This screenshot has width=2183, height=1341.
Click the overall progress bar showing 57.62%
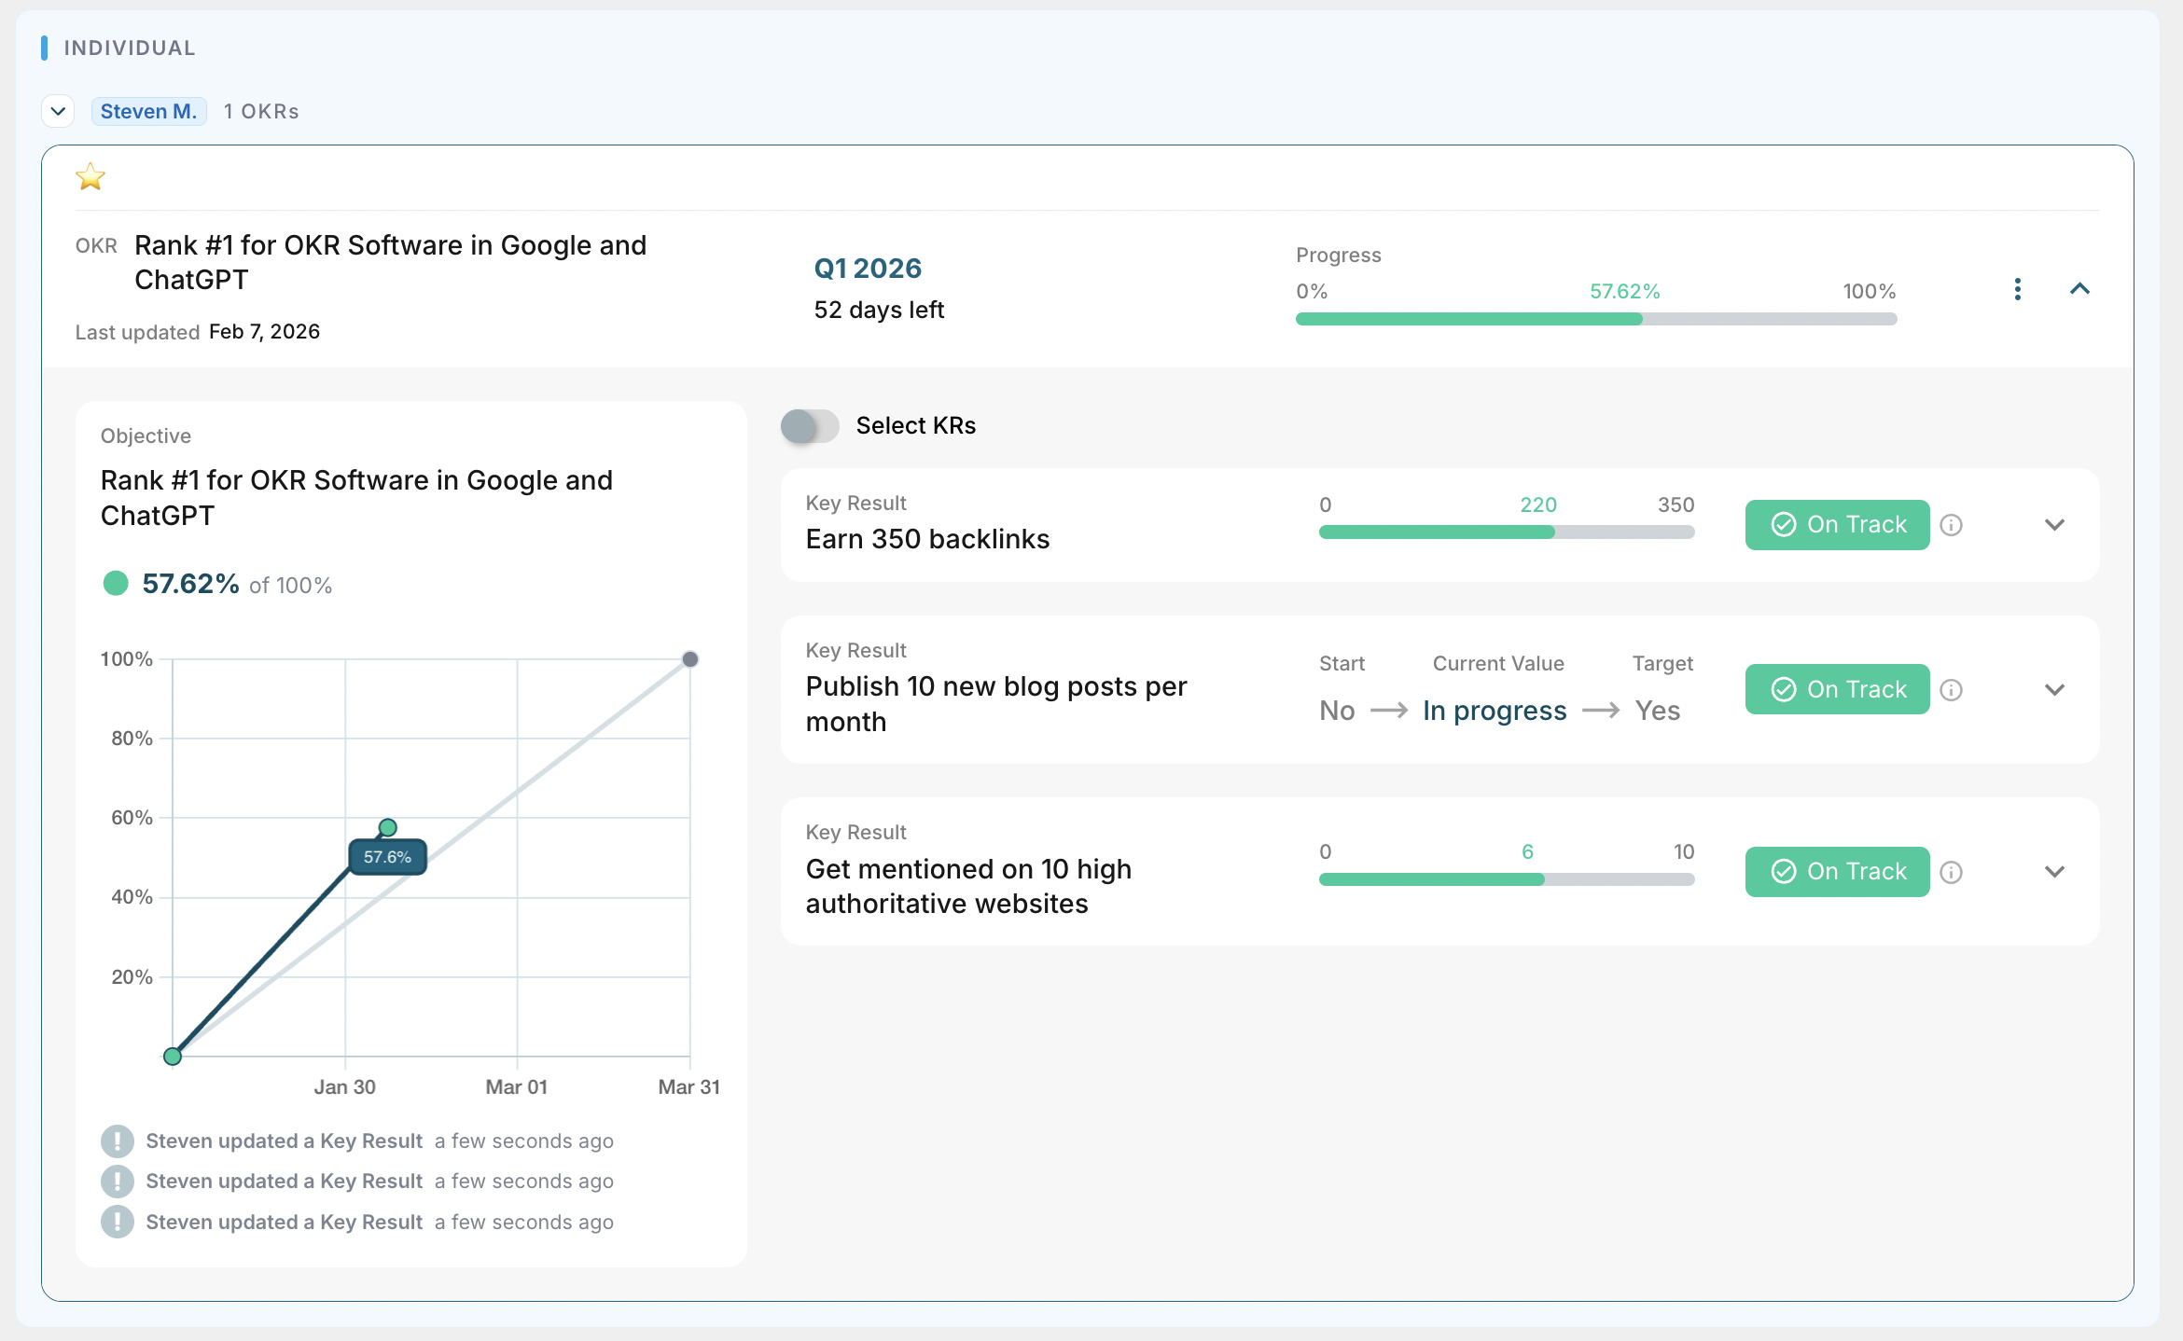coord(1595,318)
